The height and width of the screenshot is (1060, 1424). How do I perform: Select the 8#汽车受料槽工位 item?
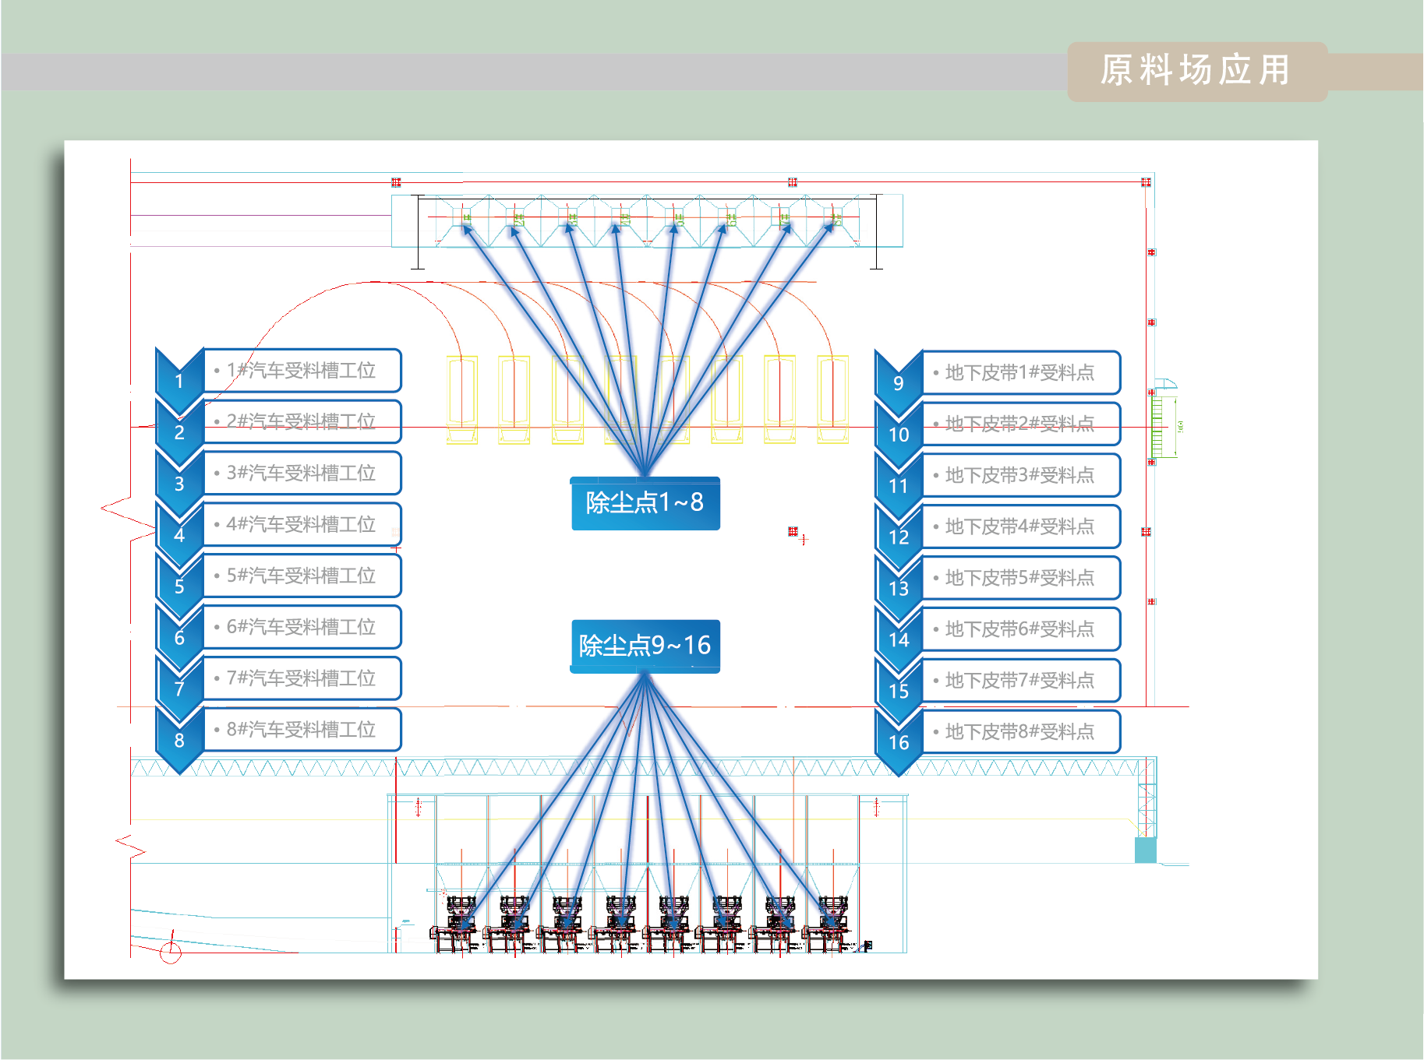click(302, 730)
